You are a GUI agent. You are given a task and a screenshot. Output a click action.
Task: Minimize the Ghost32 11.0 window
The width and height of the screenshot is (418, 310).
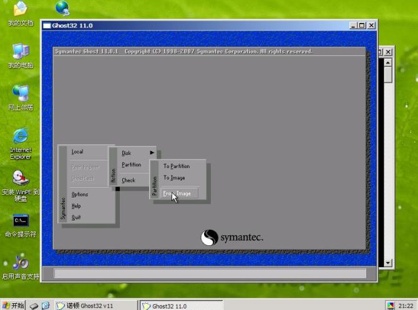tap(353, 26)
